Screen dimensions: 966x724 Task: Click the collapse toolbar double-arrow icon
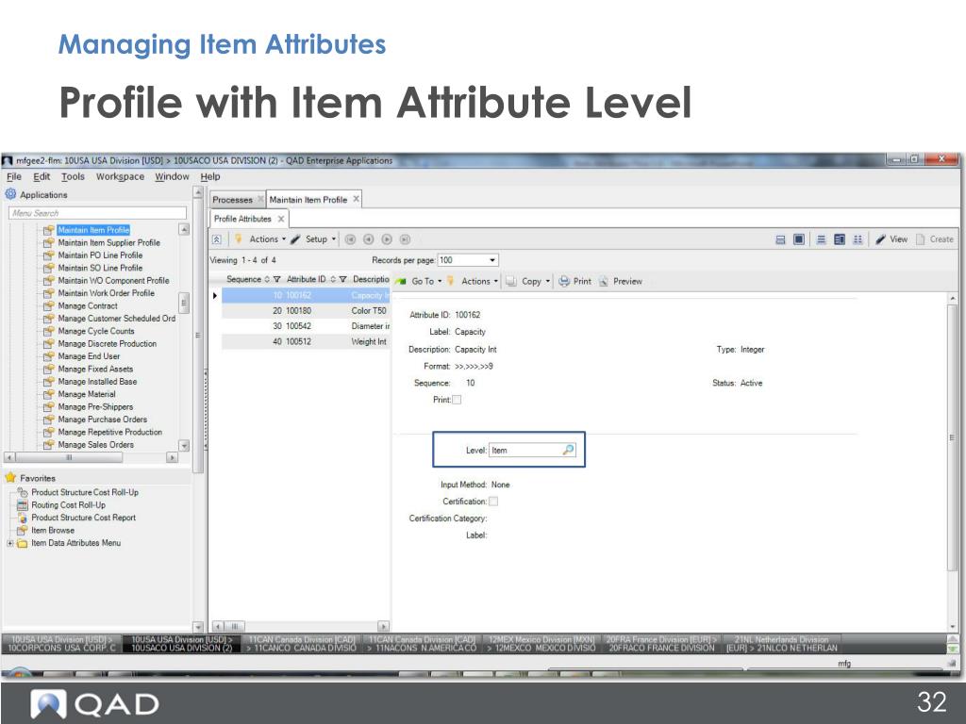(217, 239)
